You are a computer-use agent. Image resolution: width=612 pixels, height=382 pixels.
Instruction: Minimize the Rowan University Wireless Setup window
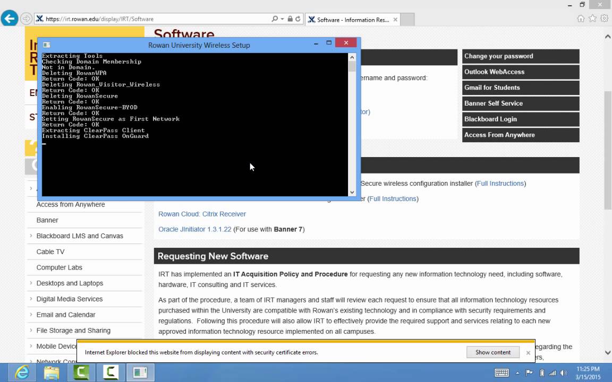(x=316, y=44)
